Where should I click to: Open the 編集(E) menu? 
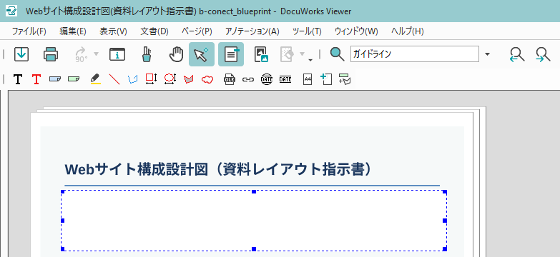point(73,31)
